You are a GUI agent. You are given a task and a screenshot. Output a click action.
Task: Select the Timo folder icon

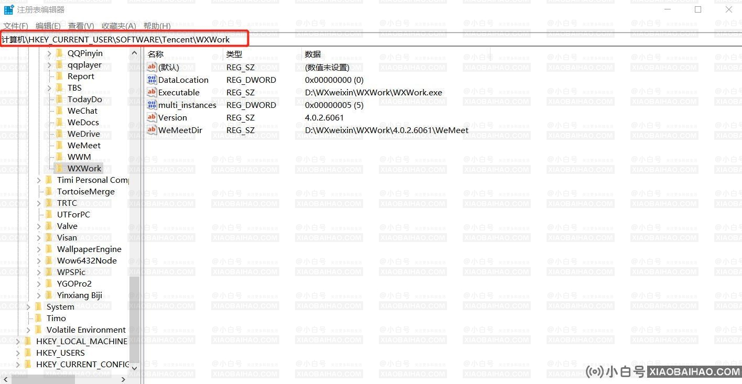tap(38, 318)
